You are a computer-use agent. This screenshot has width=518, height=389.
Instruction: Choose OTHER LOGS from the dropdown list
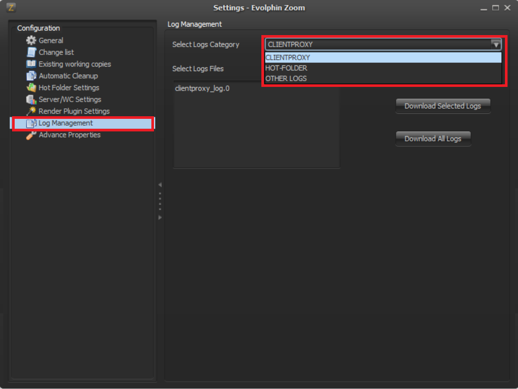point(383,79)
